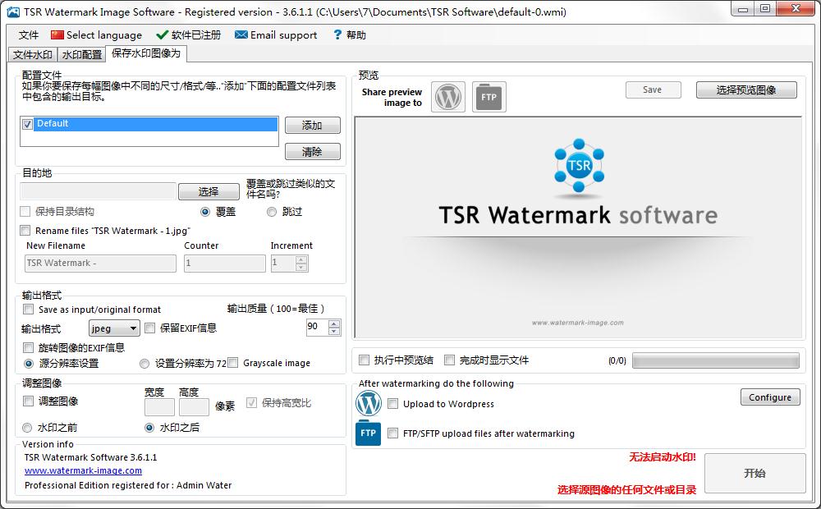
Task: Toggle 保留EXIF信息 checkbox
Action: (x=149, y=328)
